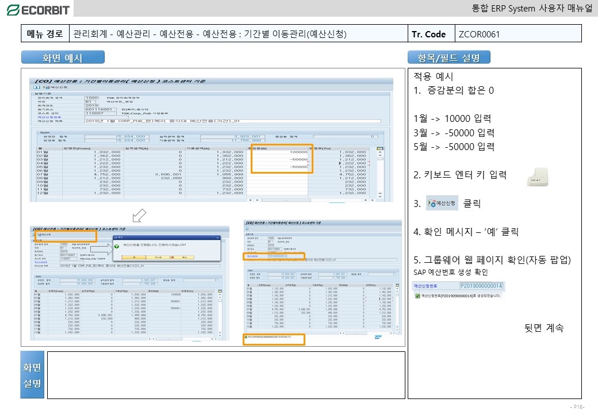The height and width of the screenshot is (414, 598).
Task: Click the 코스트 센터 field 110007 in top screenshot
Action: (x=100, y=113)
